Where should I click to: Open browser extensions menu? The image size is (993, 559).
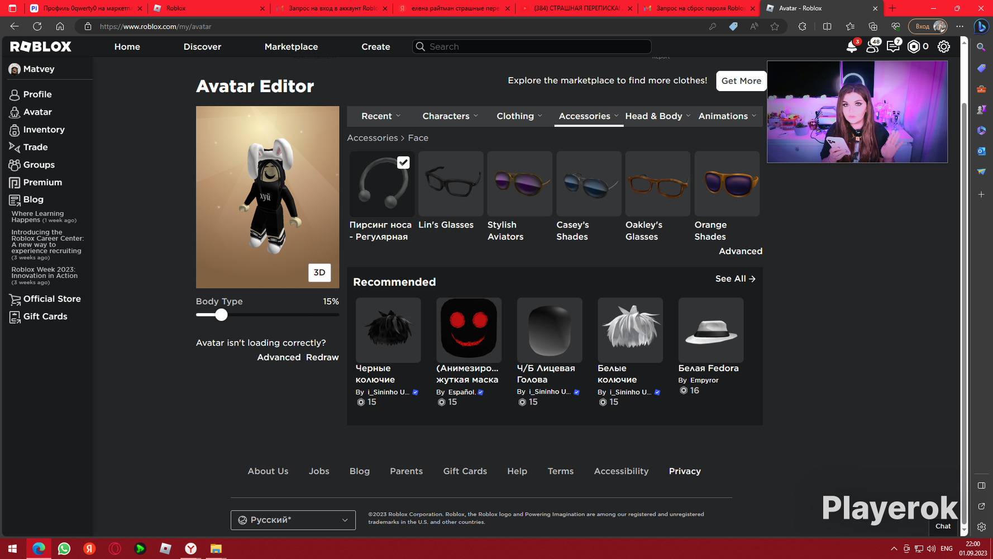click(802, 27)
